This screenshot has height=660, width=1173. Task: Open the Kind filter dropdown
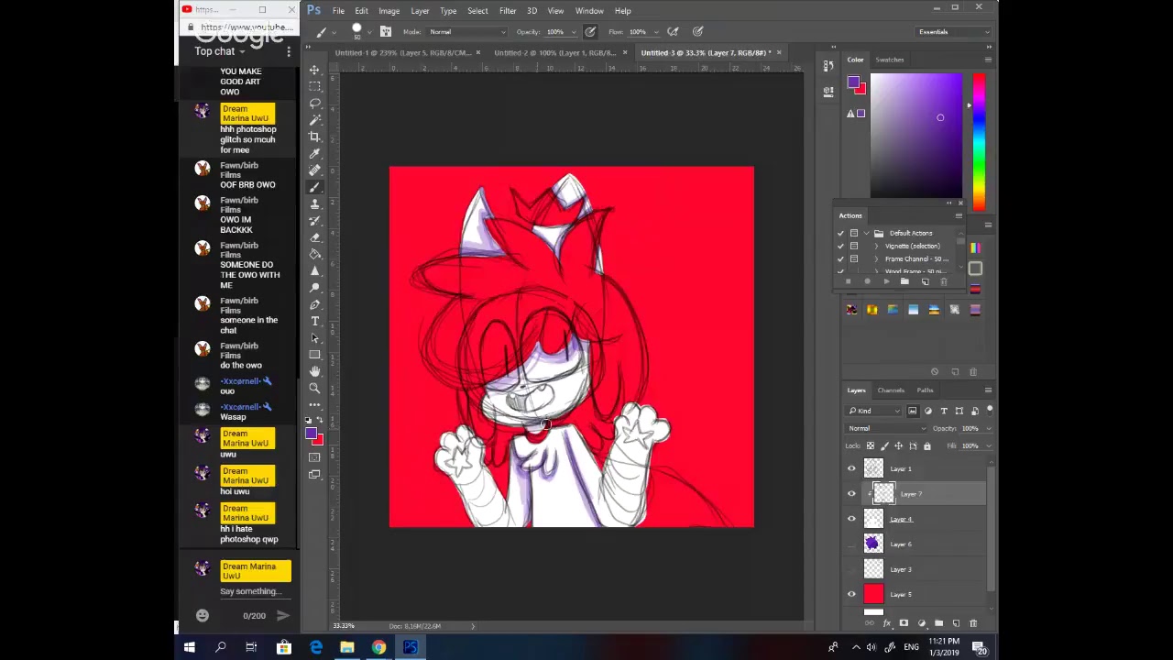point(874,411)
